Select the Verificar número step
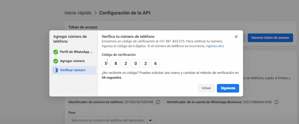 [x=73, y=70]
